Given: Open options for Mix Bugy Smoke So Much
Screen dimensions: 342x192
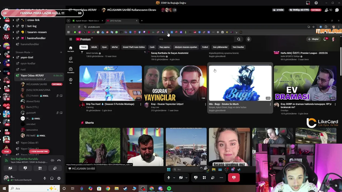Looking at the screenshot, I should click(x=270, y=104).
